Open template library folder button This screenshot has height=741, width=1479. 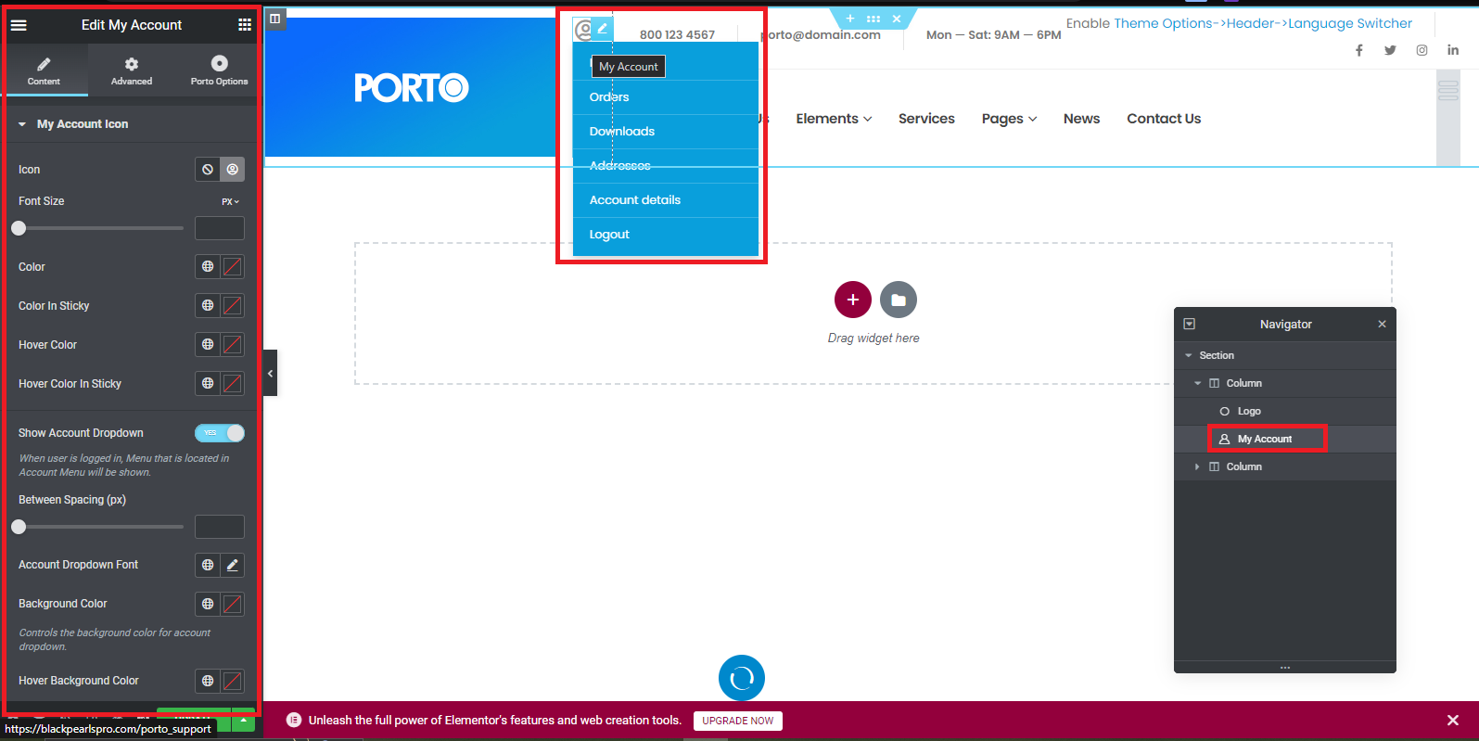899,300
